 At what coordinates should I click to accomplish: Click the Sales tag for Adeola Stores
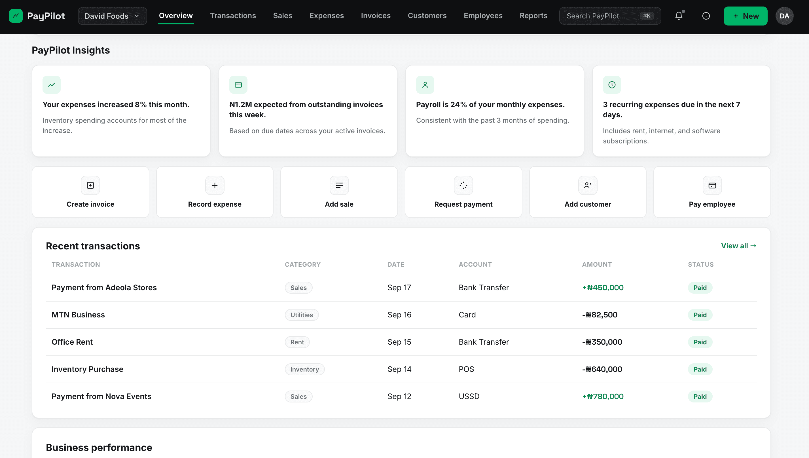point(298,287)
